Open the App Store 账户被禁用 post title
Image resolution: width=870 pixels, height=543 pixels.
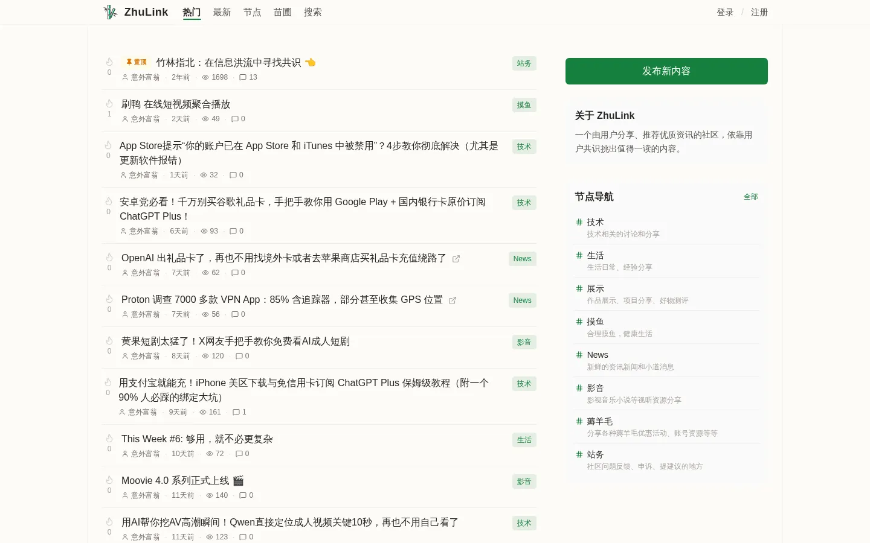point(309,153)
